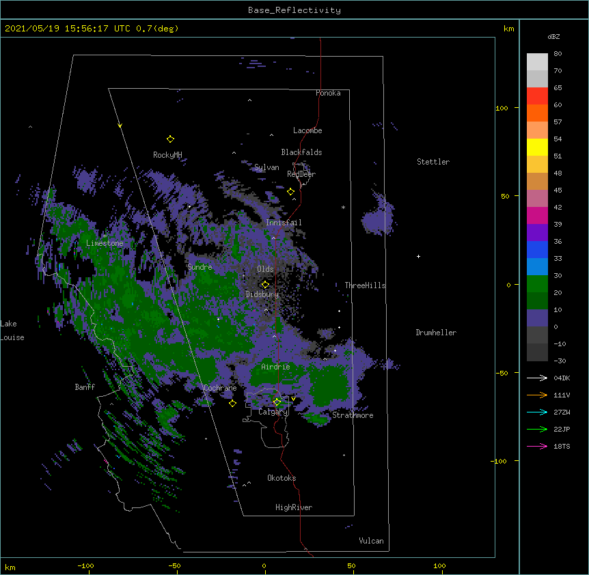The image size is (589, 575).
Task: Click the dBZ legend heading
Action: (x=553, y=37)
